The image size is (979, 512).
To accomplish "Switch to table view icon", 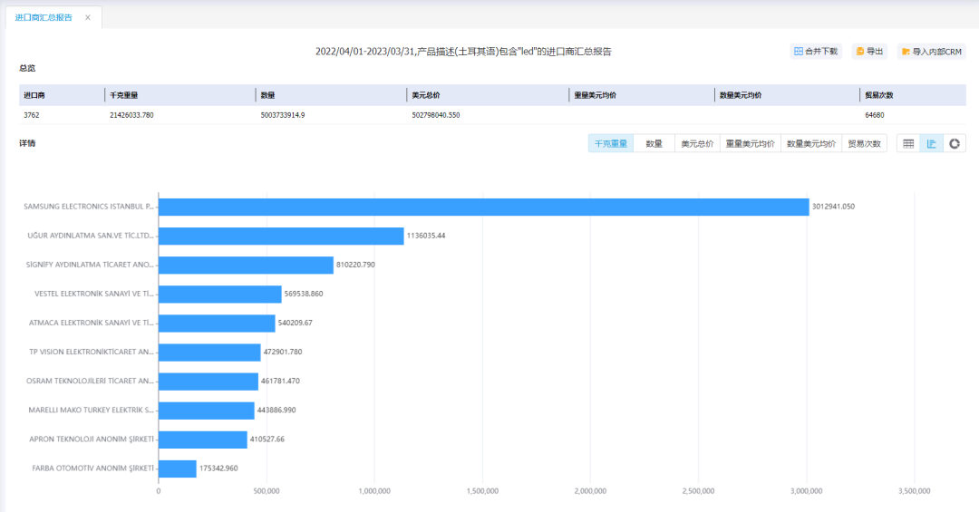I will click(908, 143).
